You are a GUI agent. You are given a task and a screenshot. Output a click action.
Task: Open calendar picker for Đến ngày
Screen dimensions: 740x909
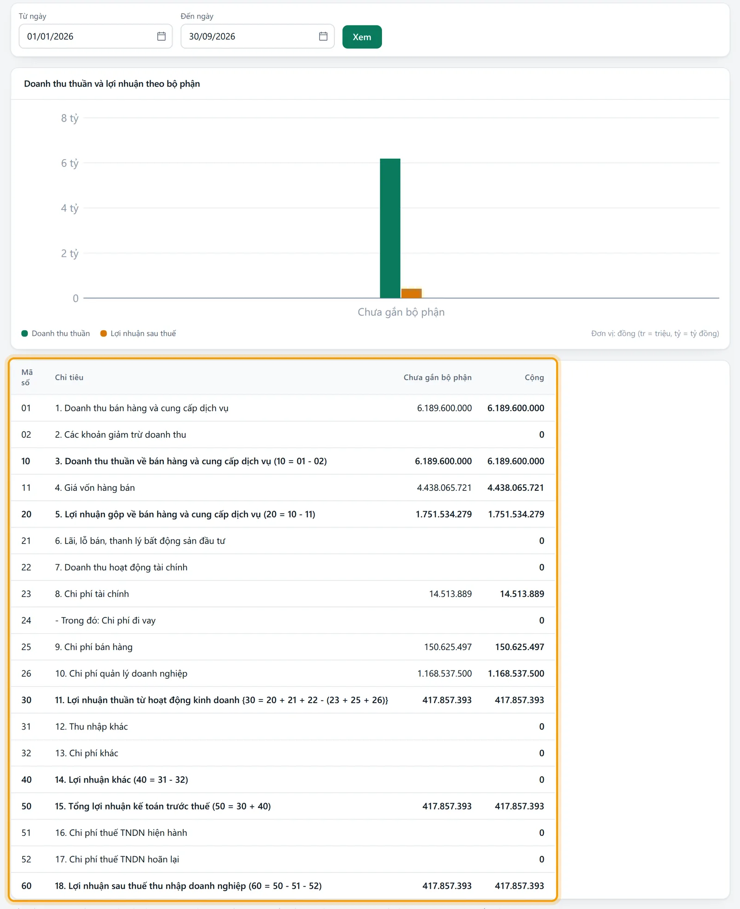click(x=323, y=37)
